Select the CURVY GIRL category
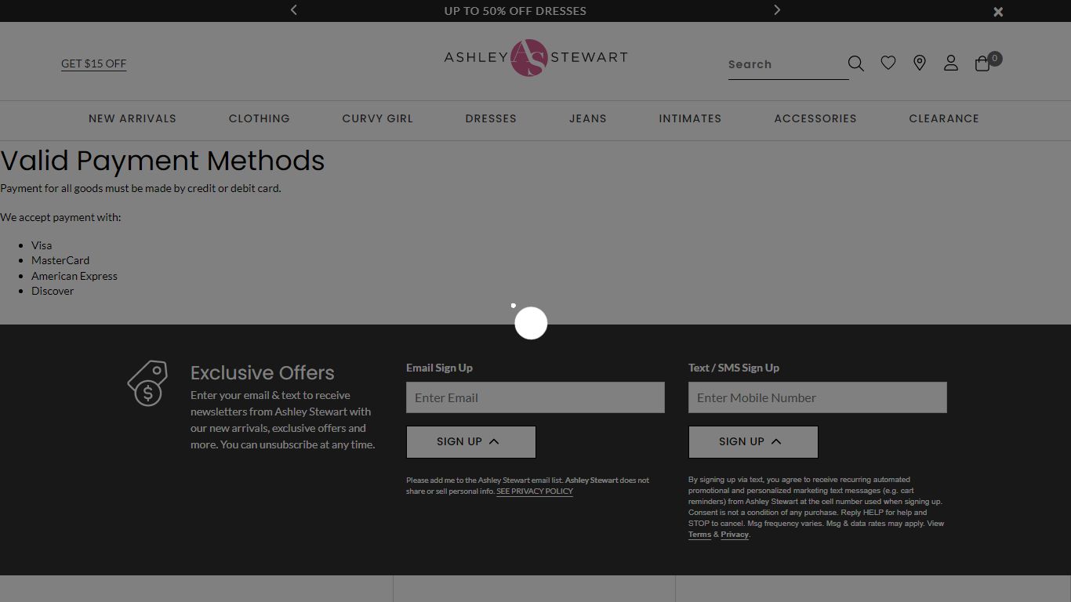The height and width of the screenshot is (602, 1071). (377, 118)
